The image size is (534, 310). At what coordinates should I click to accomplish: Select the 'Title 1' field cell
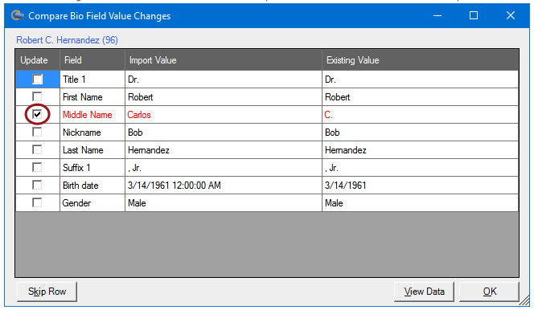click(92, 80)
